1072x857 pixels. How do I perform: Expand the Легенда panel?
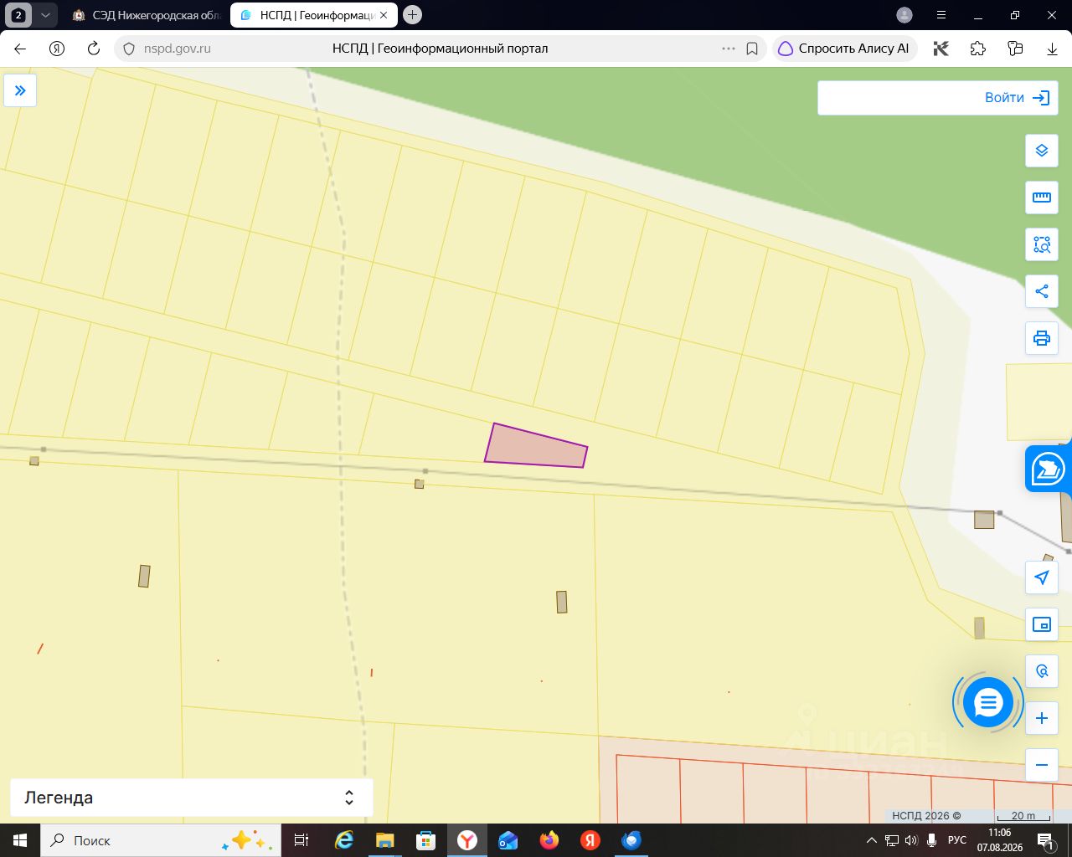[x=191, y=798]
